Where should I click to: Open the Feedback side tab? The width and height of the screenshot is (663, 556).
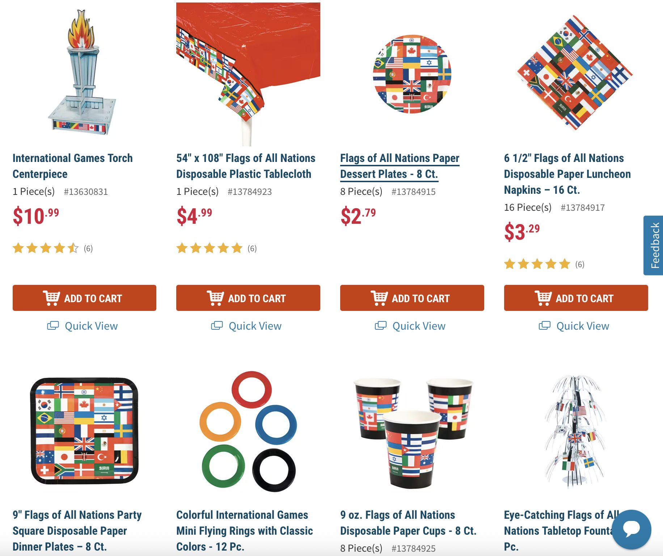click(654, 245)
